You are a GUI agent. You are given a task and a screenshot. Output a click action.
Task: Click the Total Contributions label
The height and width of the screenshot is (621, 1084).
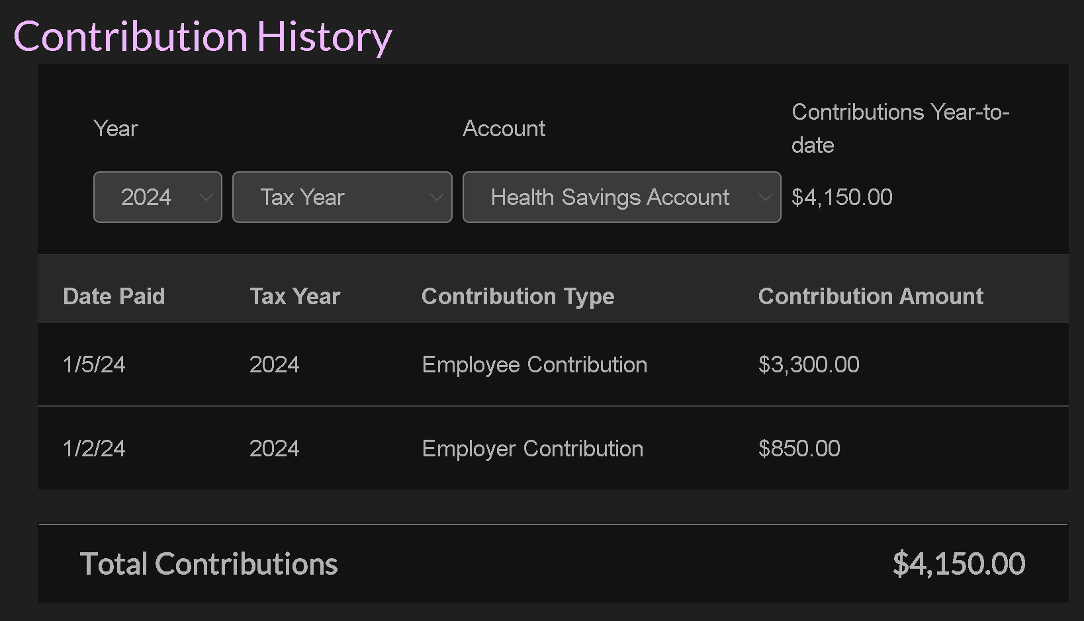click(208, 564)
